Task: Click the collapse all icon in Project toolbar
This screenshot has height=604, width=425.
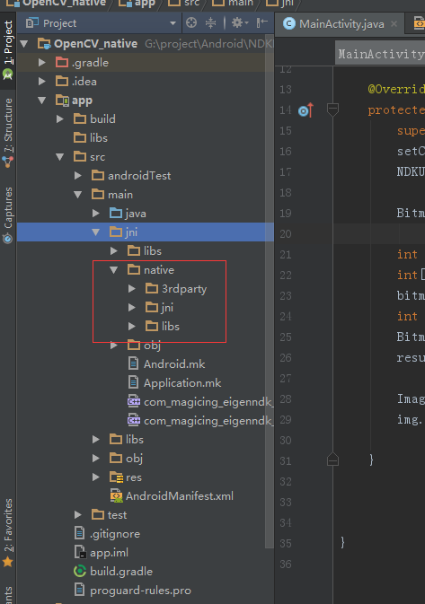Action: (x=210, y=23)
